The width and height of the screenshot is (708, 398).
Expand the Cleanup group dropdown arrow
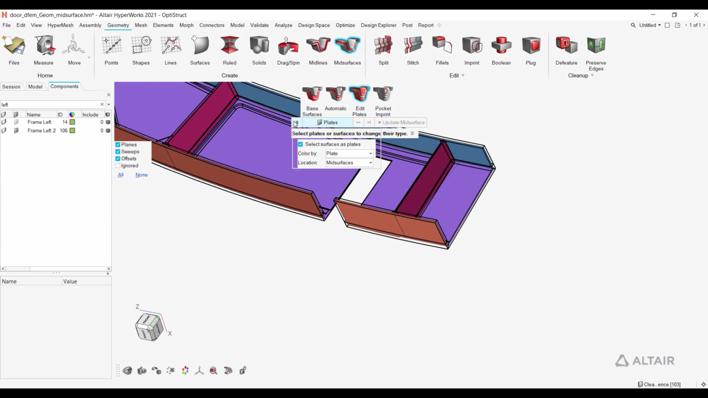coord(592,76)
